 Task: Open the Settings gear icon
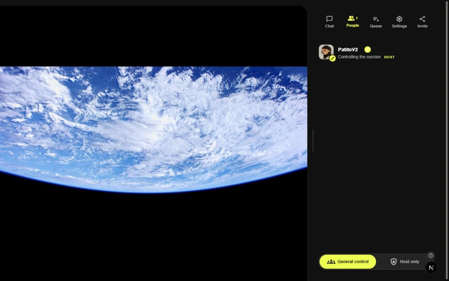399,19
